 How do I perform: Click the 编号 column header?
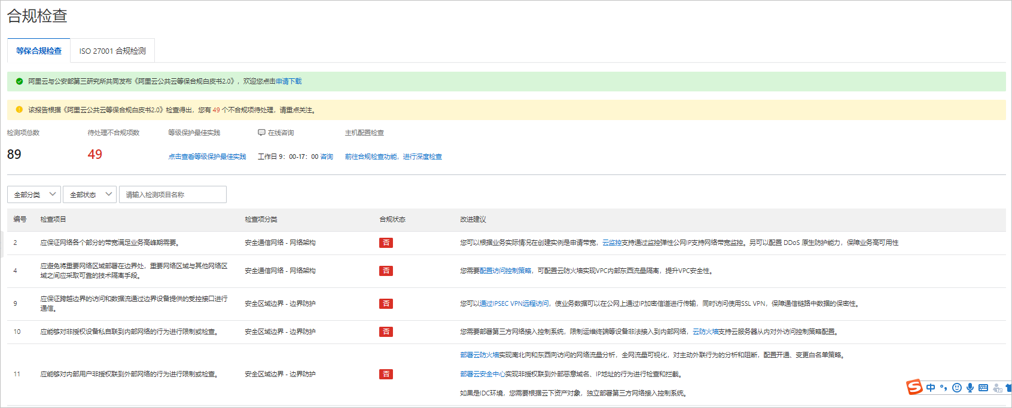coord(20,219)
